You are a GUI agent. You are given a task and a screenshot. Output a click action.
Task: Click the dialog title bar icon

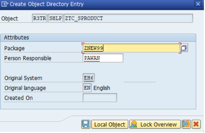point(5,4)
